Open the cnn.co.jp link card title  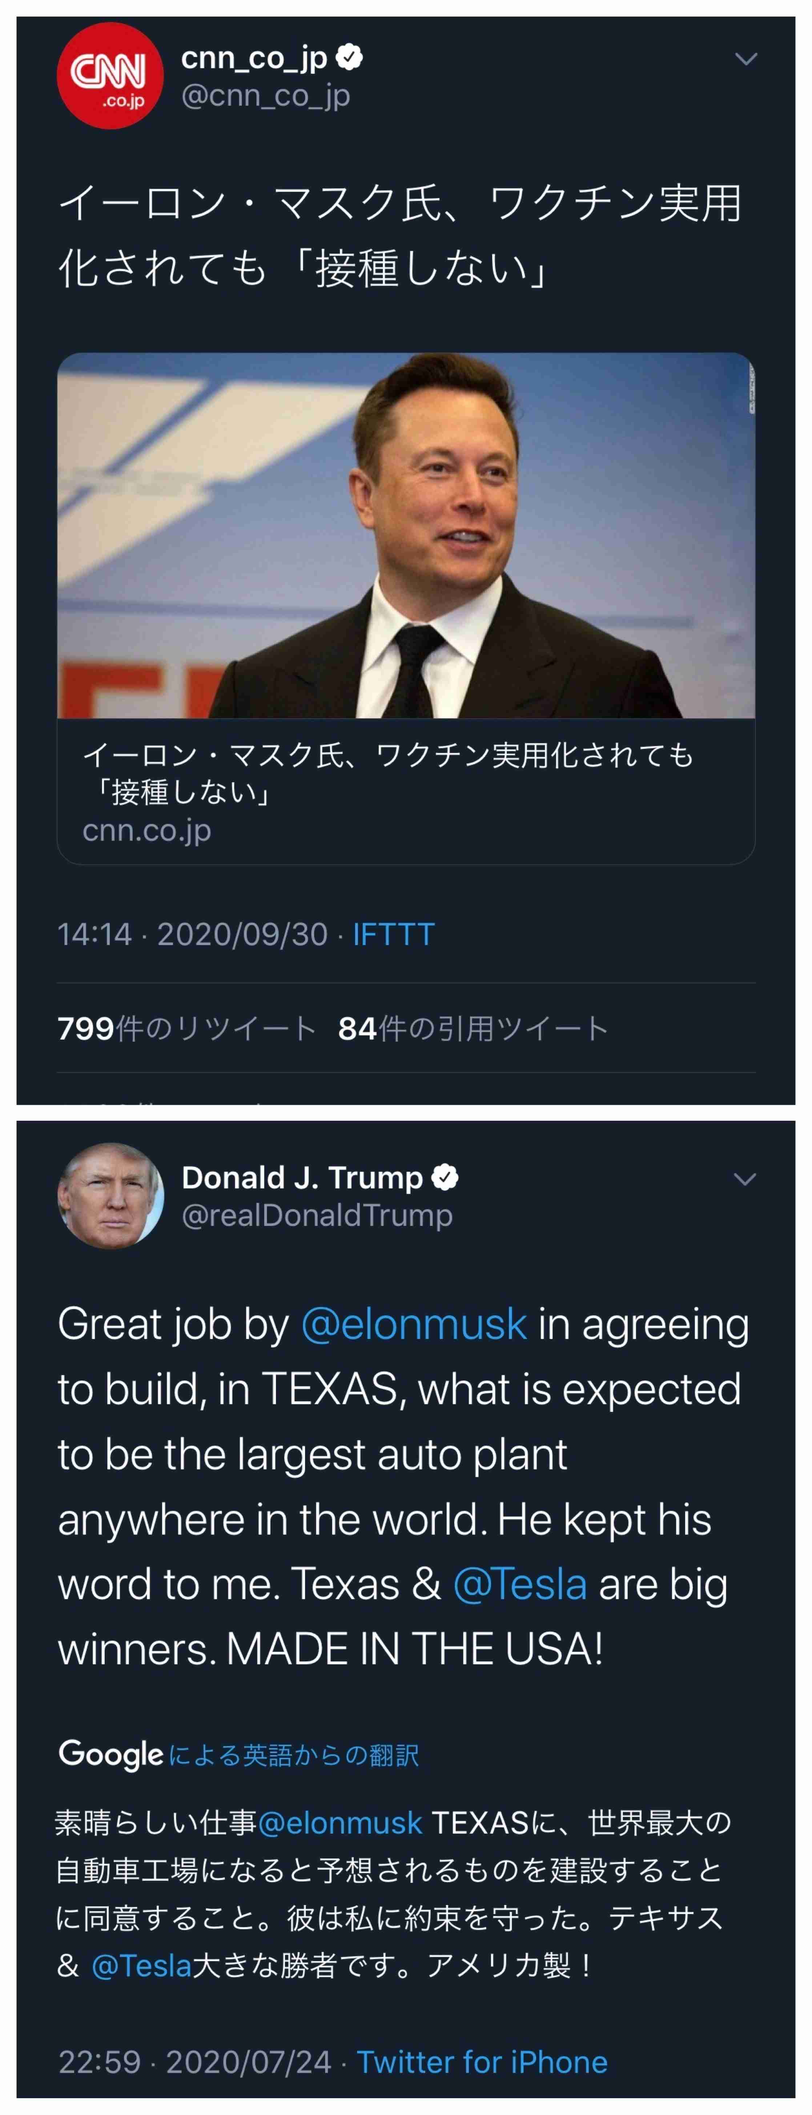388,773
